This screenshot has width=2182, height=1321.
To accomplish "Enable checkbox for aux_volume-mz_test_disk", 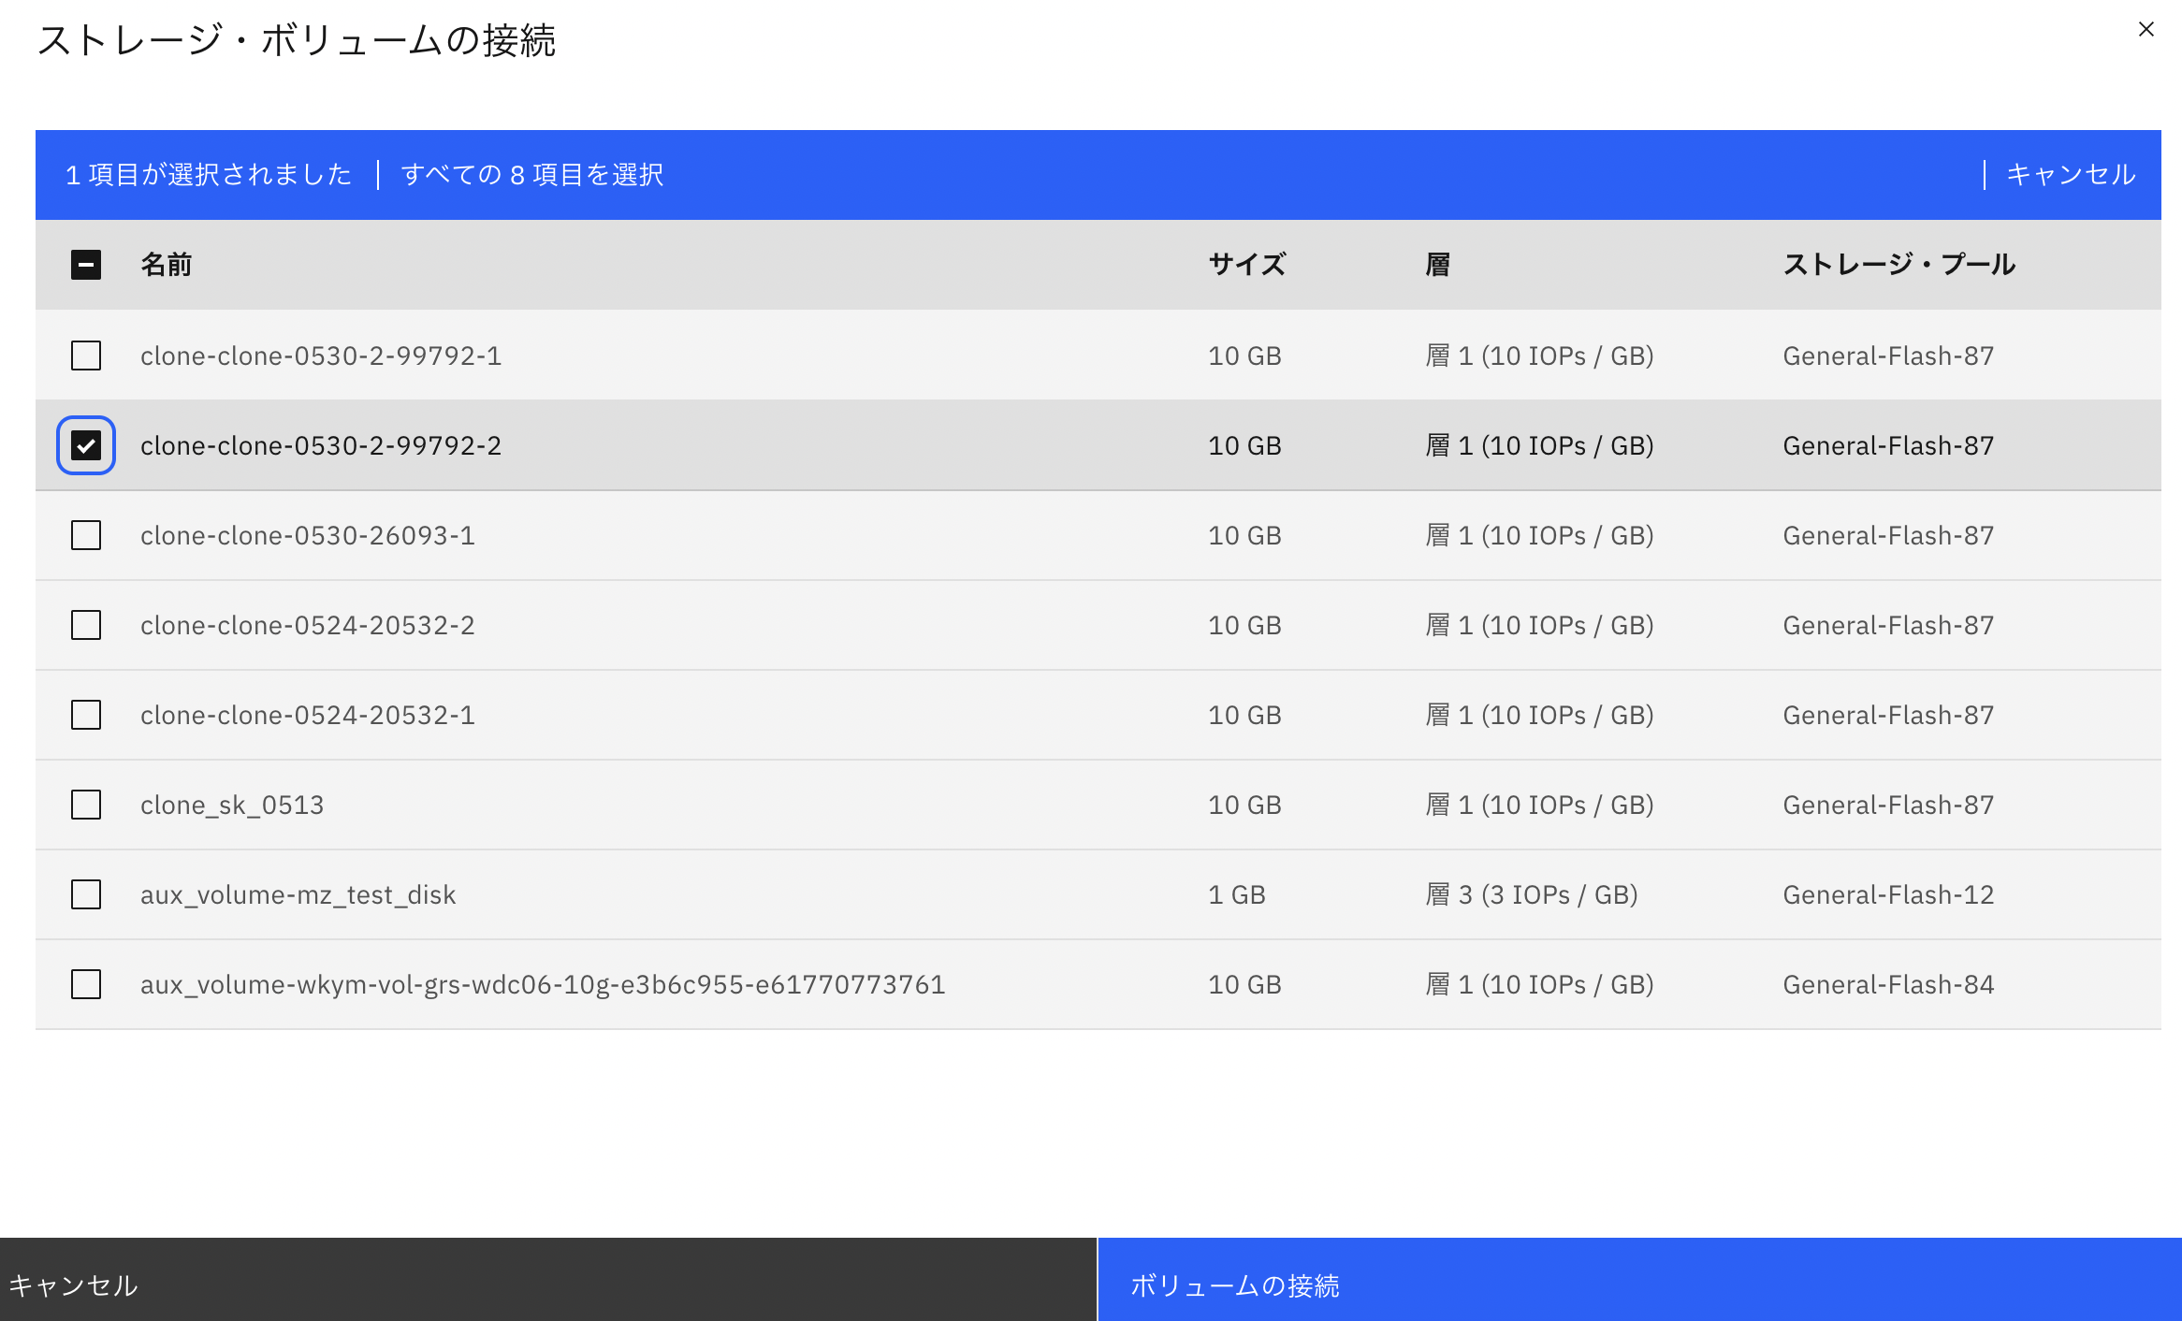I will pos(86,894).
